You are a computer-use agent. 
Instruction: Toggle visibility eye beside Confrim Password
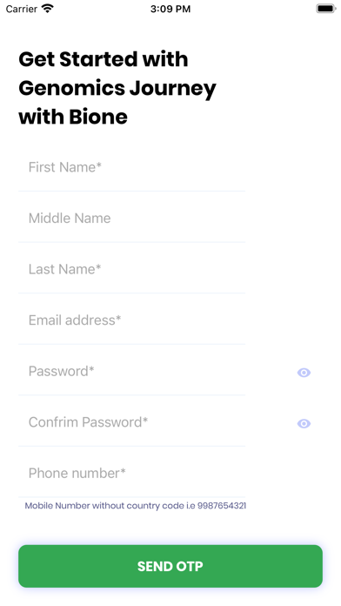[x=304, y=423]
